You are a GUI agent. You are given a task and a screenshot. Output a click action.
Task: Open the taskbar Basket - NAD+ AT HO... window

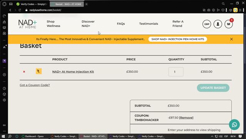pos(93,136)
